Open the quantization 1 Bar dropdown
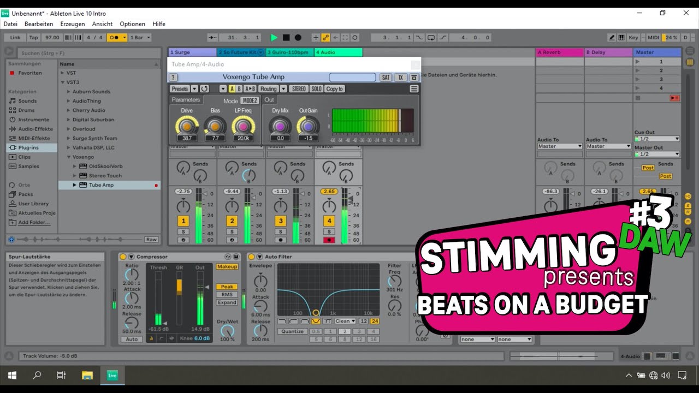The width and height of the screenshot is (699, 393). [x=140, y=38]
